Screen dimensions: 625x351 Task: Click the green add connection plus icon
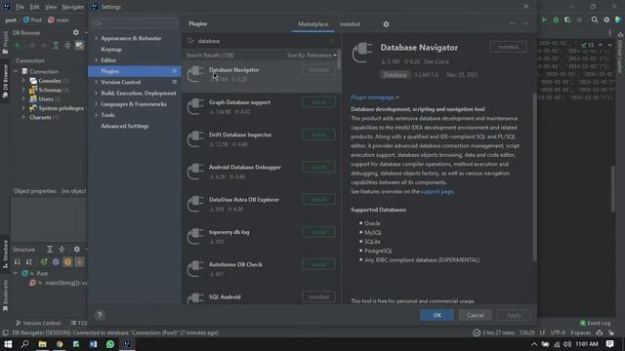[x=18, y=46]
